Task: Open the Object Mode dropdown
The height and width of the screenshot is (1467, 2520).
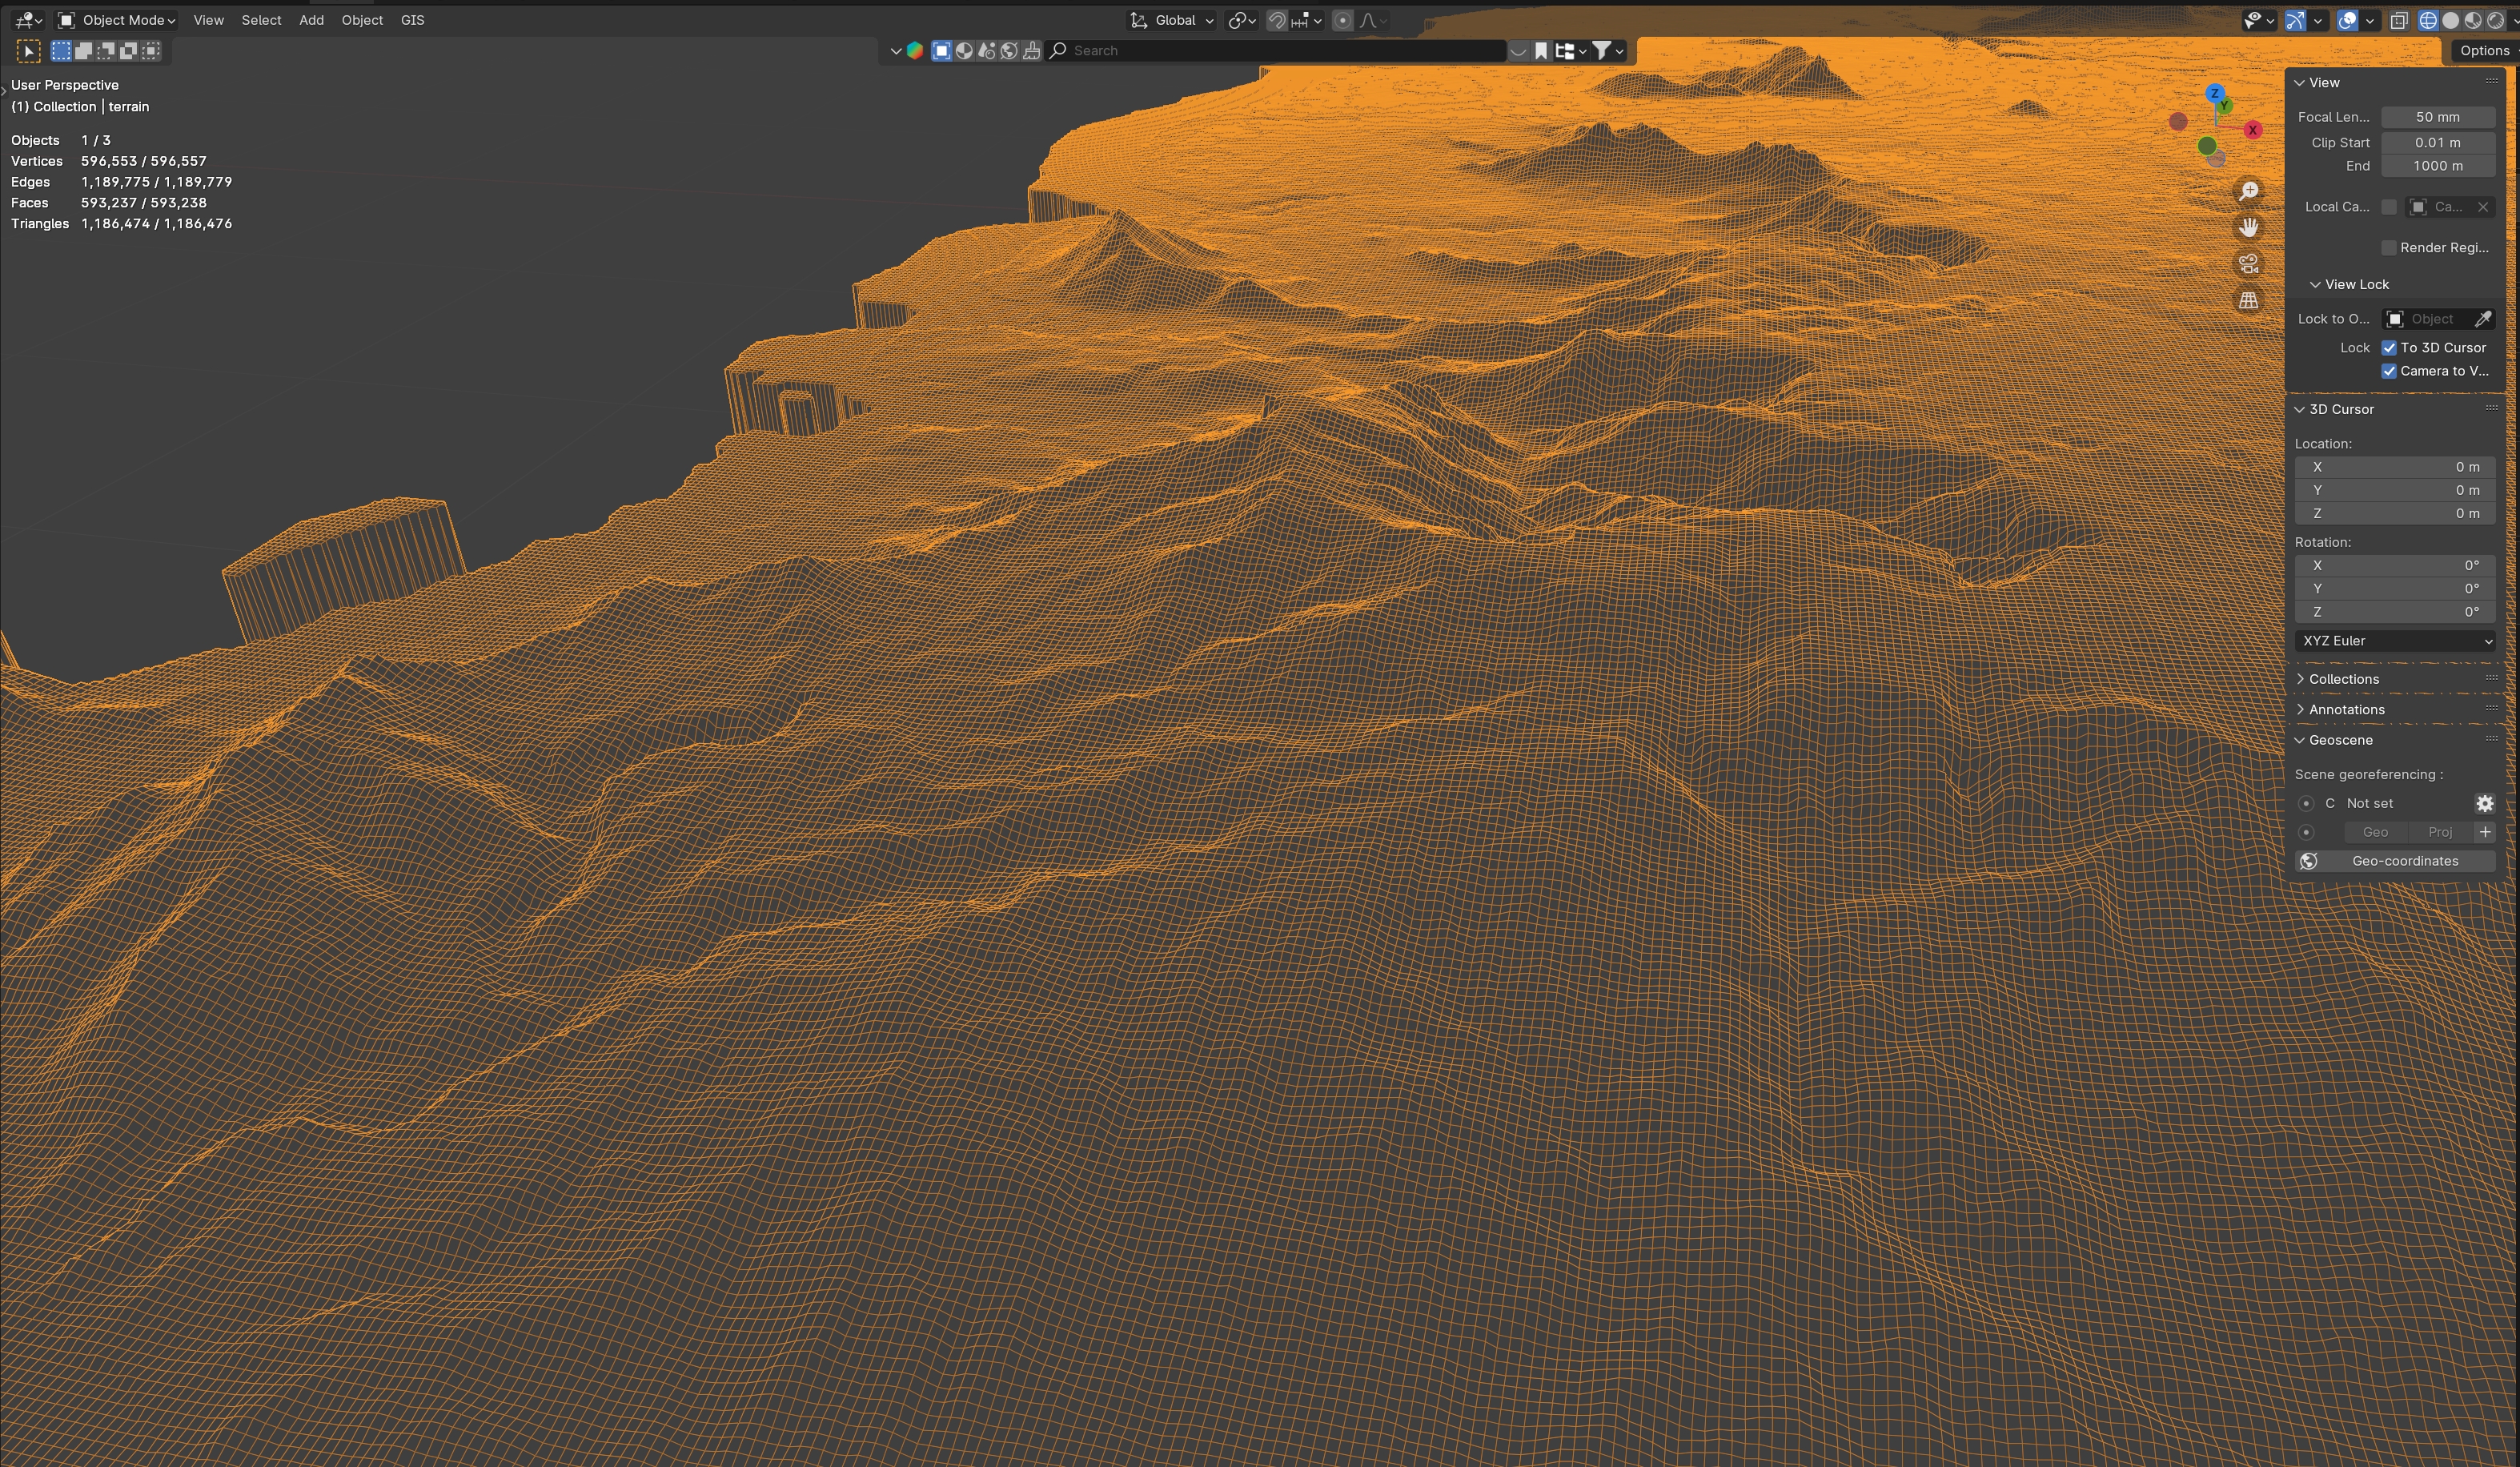Action: [x=116, y=20]
